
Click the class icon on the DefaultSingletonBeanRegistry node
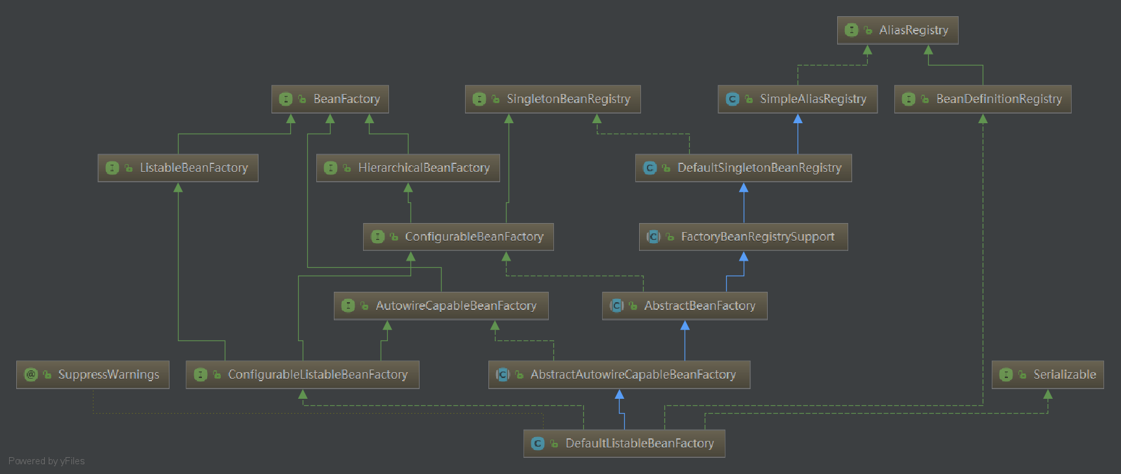[649, 167]
